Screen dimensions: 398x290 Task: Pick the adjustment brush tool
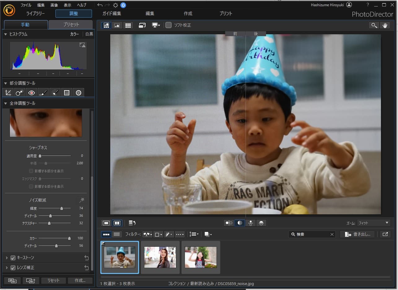(x=43, y=92)
